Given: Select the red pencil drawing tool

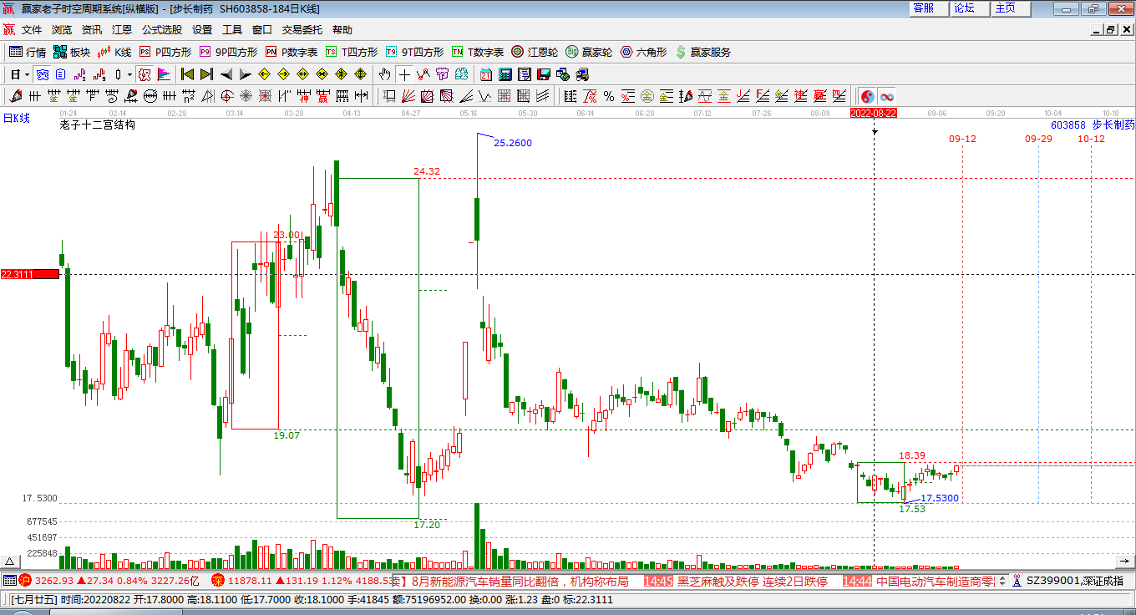Looking at the screenshot, I should [15, 96].
